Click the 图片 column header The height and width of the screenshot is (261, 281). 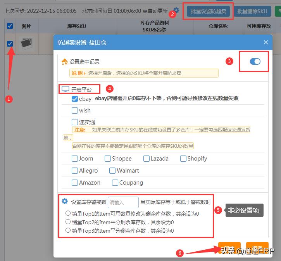point(26,26)
